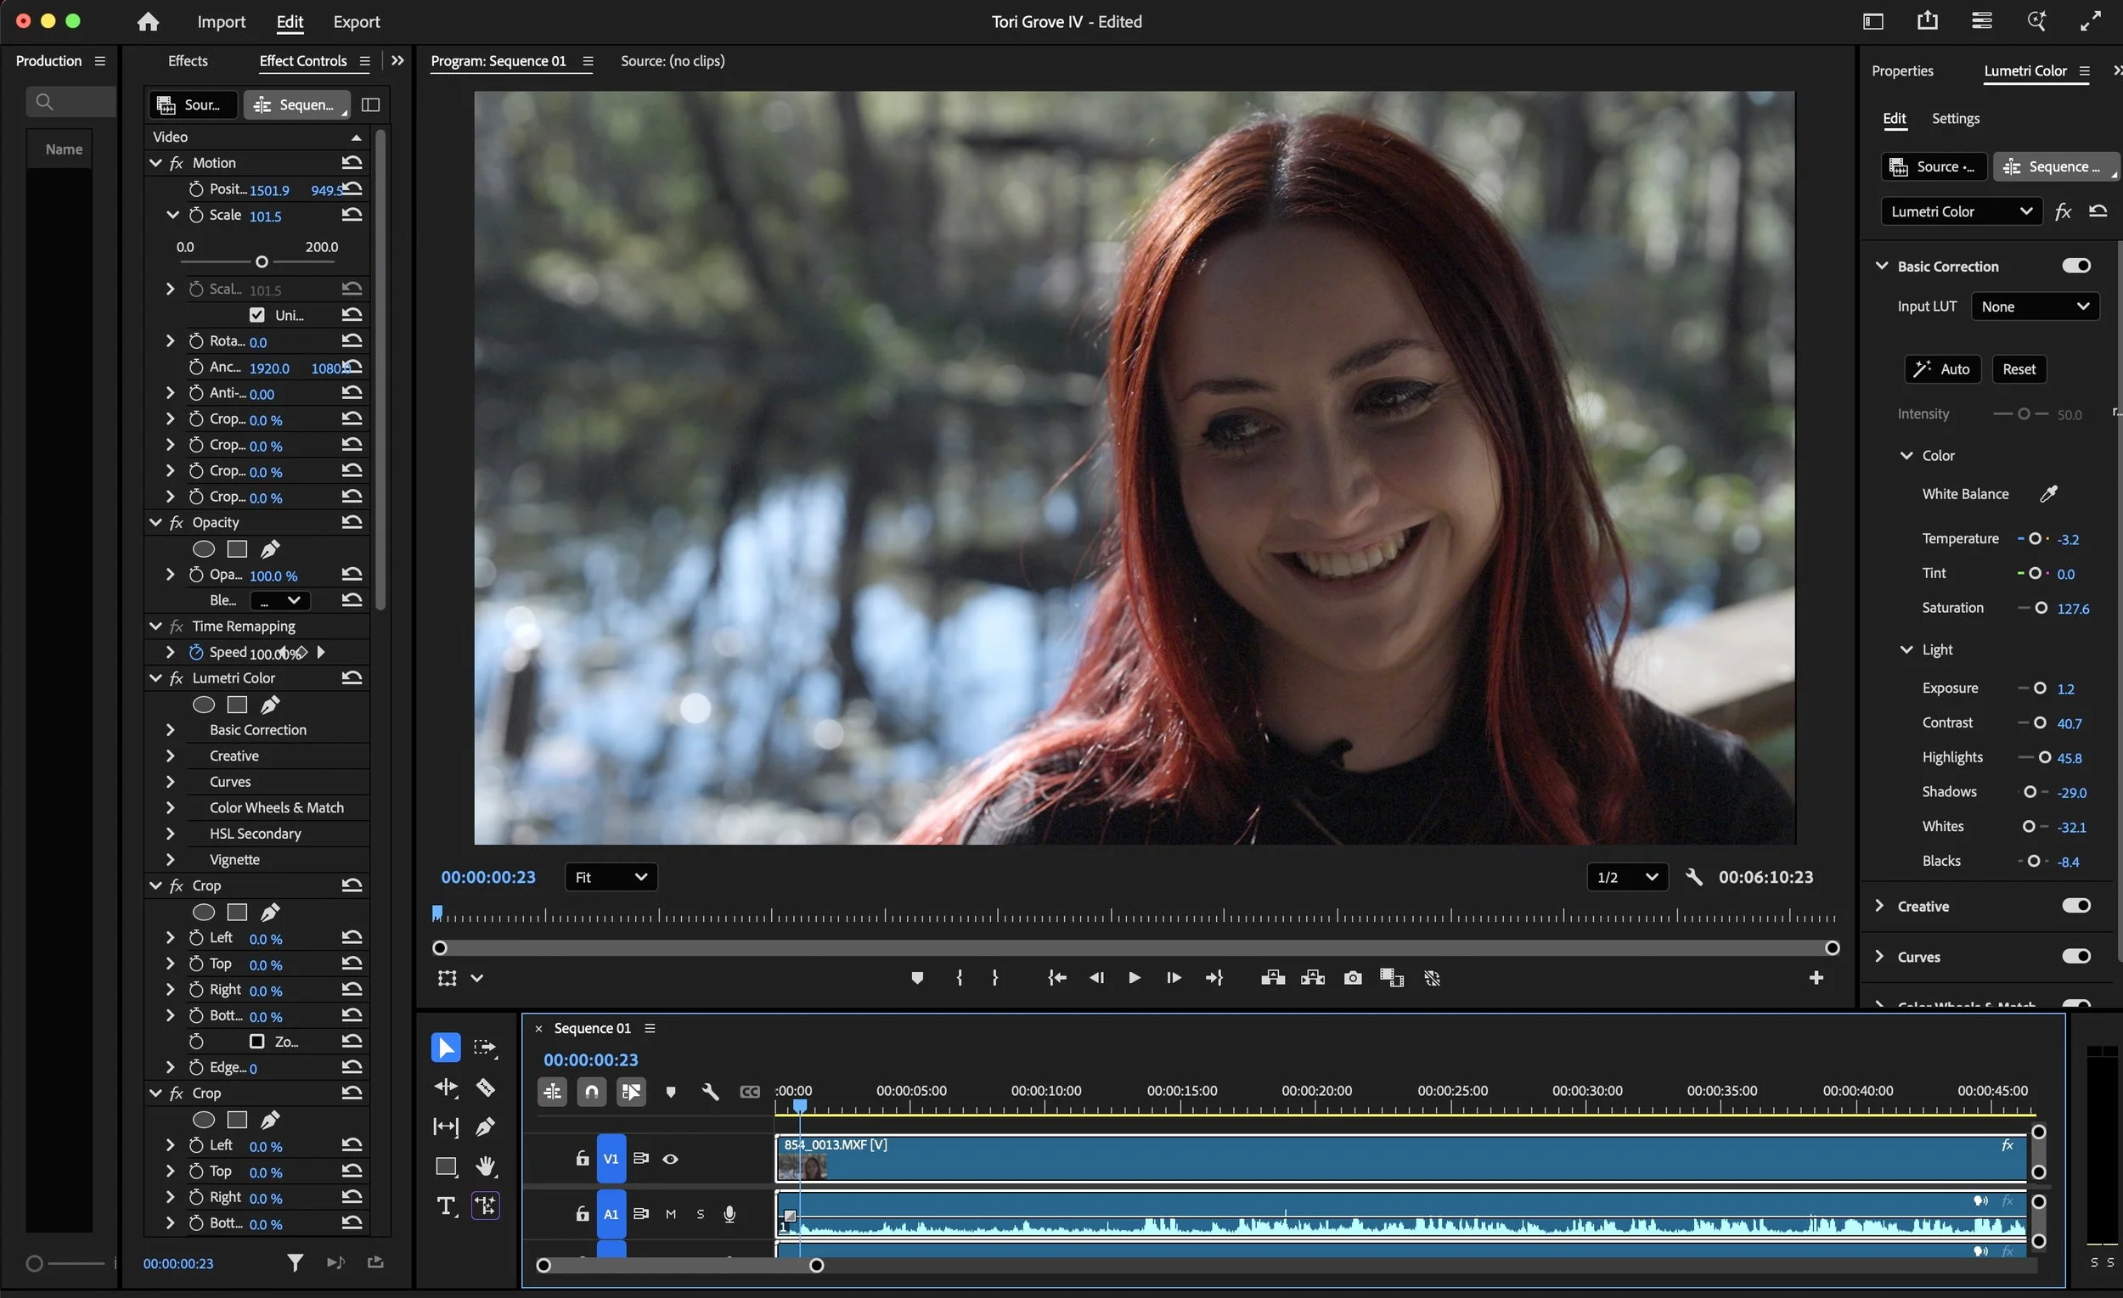Screen dimensions: 2123x1298
Task: Toggle snapping in the timeline
Action: click(x=591, y=1091)
